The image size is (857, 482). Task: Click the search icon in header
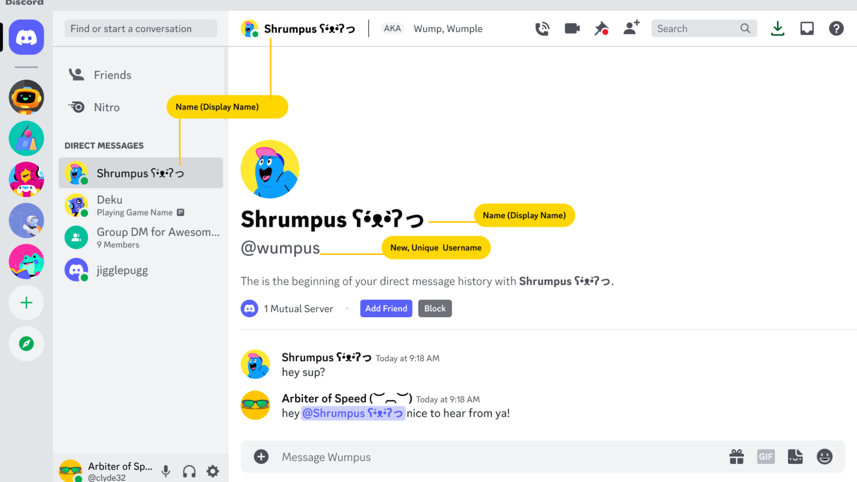pyautogui.click(x=745, y=28)
